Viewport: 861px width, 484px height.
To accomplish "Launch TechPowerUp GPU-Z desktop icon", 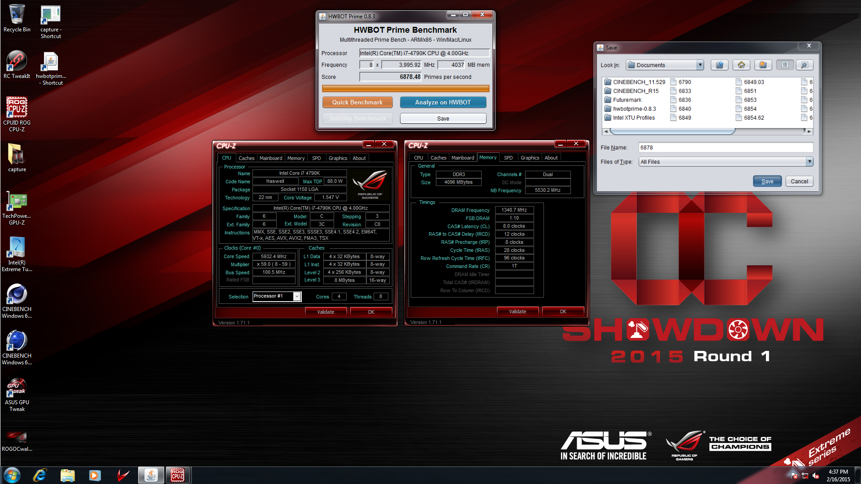I will point(17,208).
